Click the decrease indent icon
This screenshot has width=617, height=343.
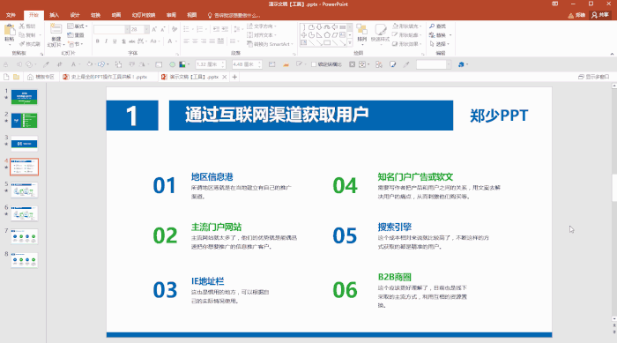[x=216, y=29]
